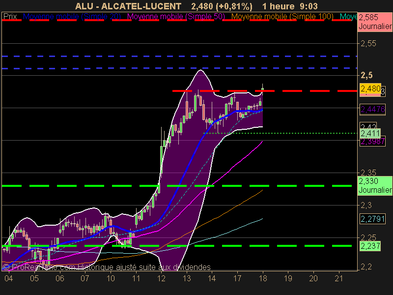Click date label 12 on time axis
Screen dimensions: 393x295
[162, 278]
